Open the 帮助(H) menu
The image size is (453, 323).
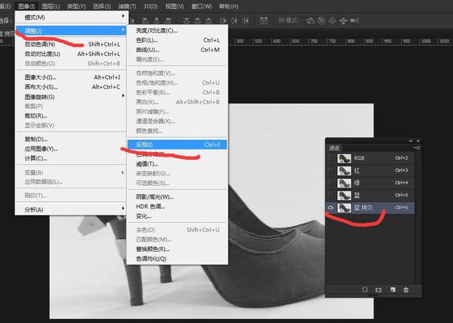(228, 6)
